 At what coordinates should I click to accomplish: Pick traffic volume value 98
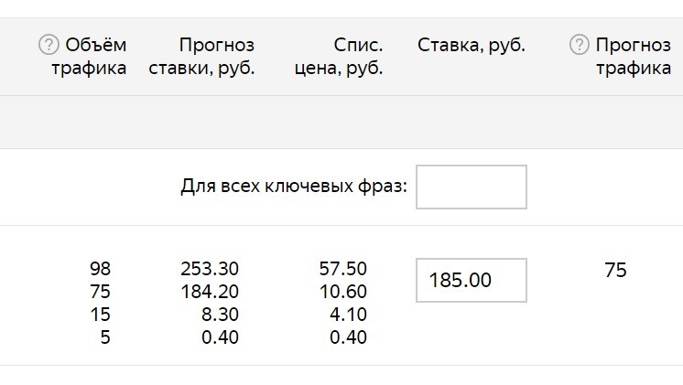pyautogui.click(x=100, y=269)
